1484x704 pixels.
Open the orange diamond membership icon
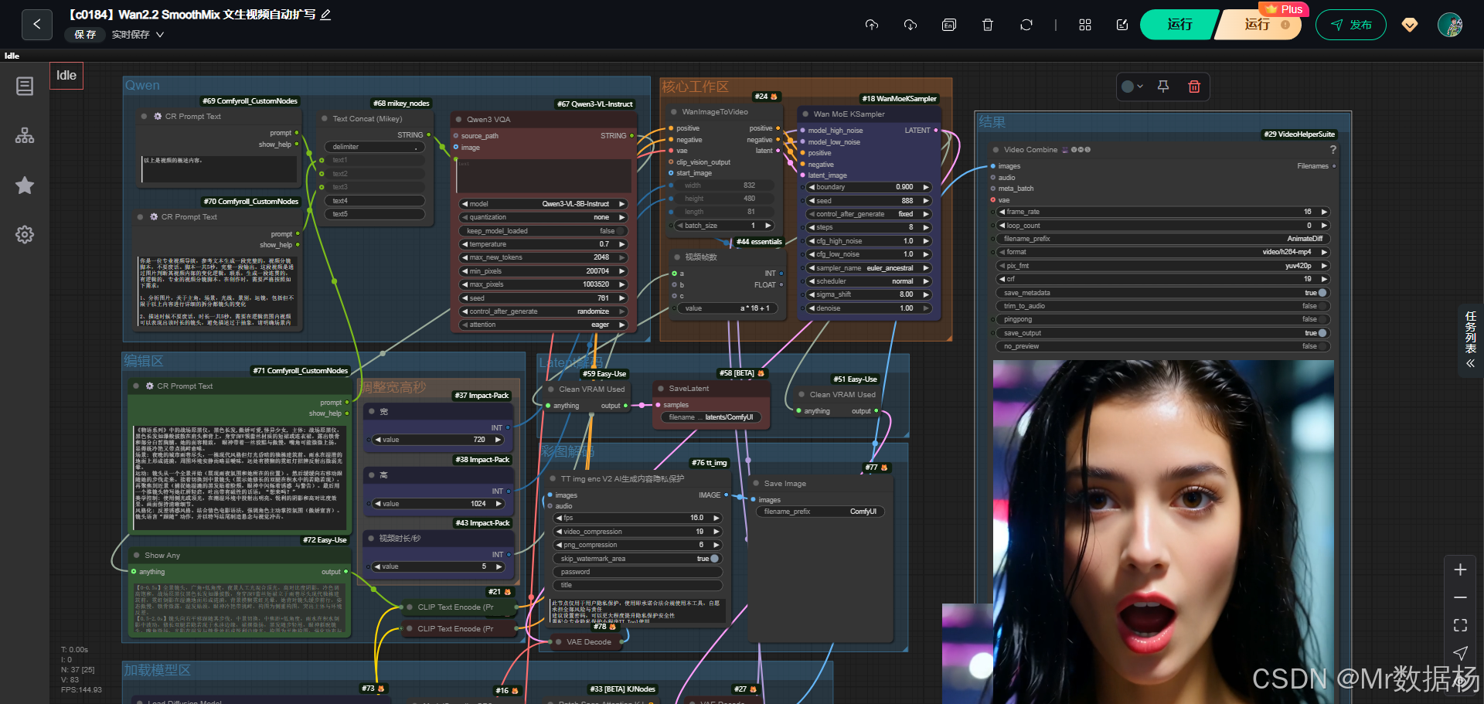pos(1410,25)
